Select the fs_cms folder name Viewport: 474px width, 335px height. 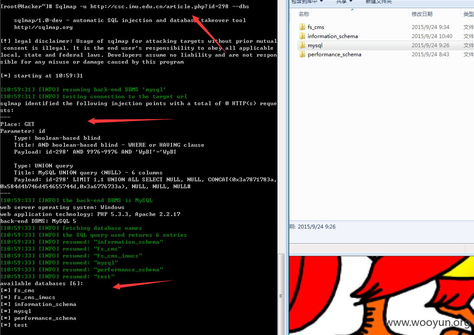(x=316, y=27)
